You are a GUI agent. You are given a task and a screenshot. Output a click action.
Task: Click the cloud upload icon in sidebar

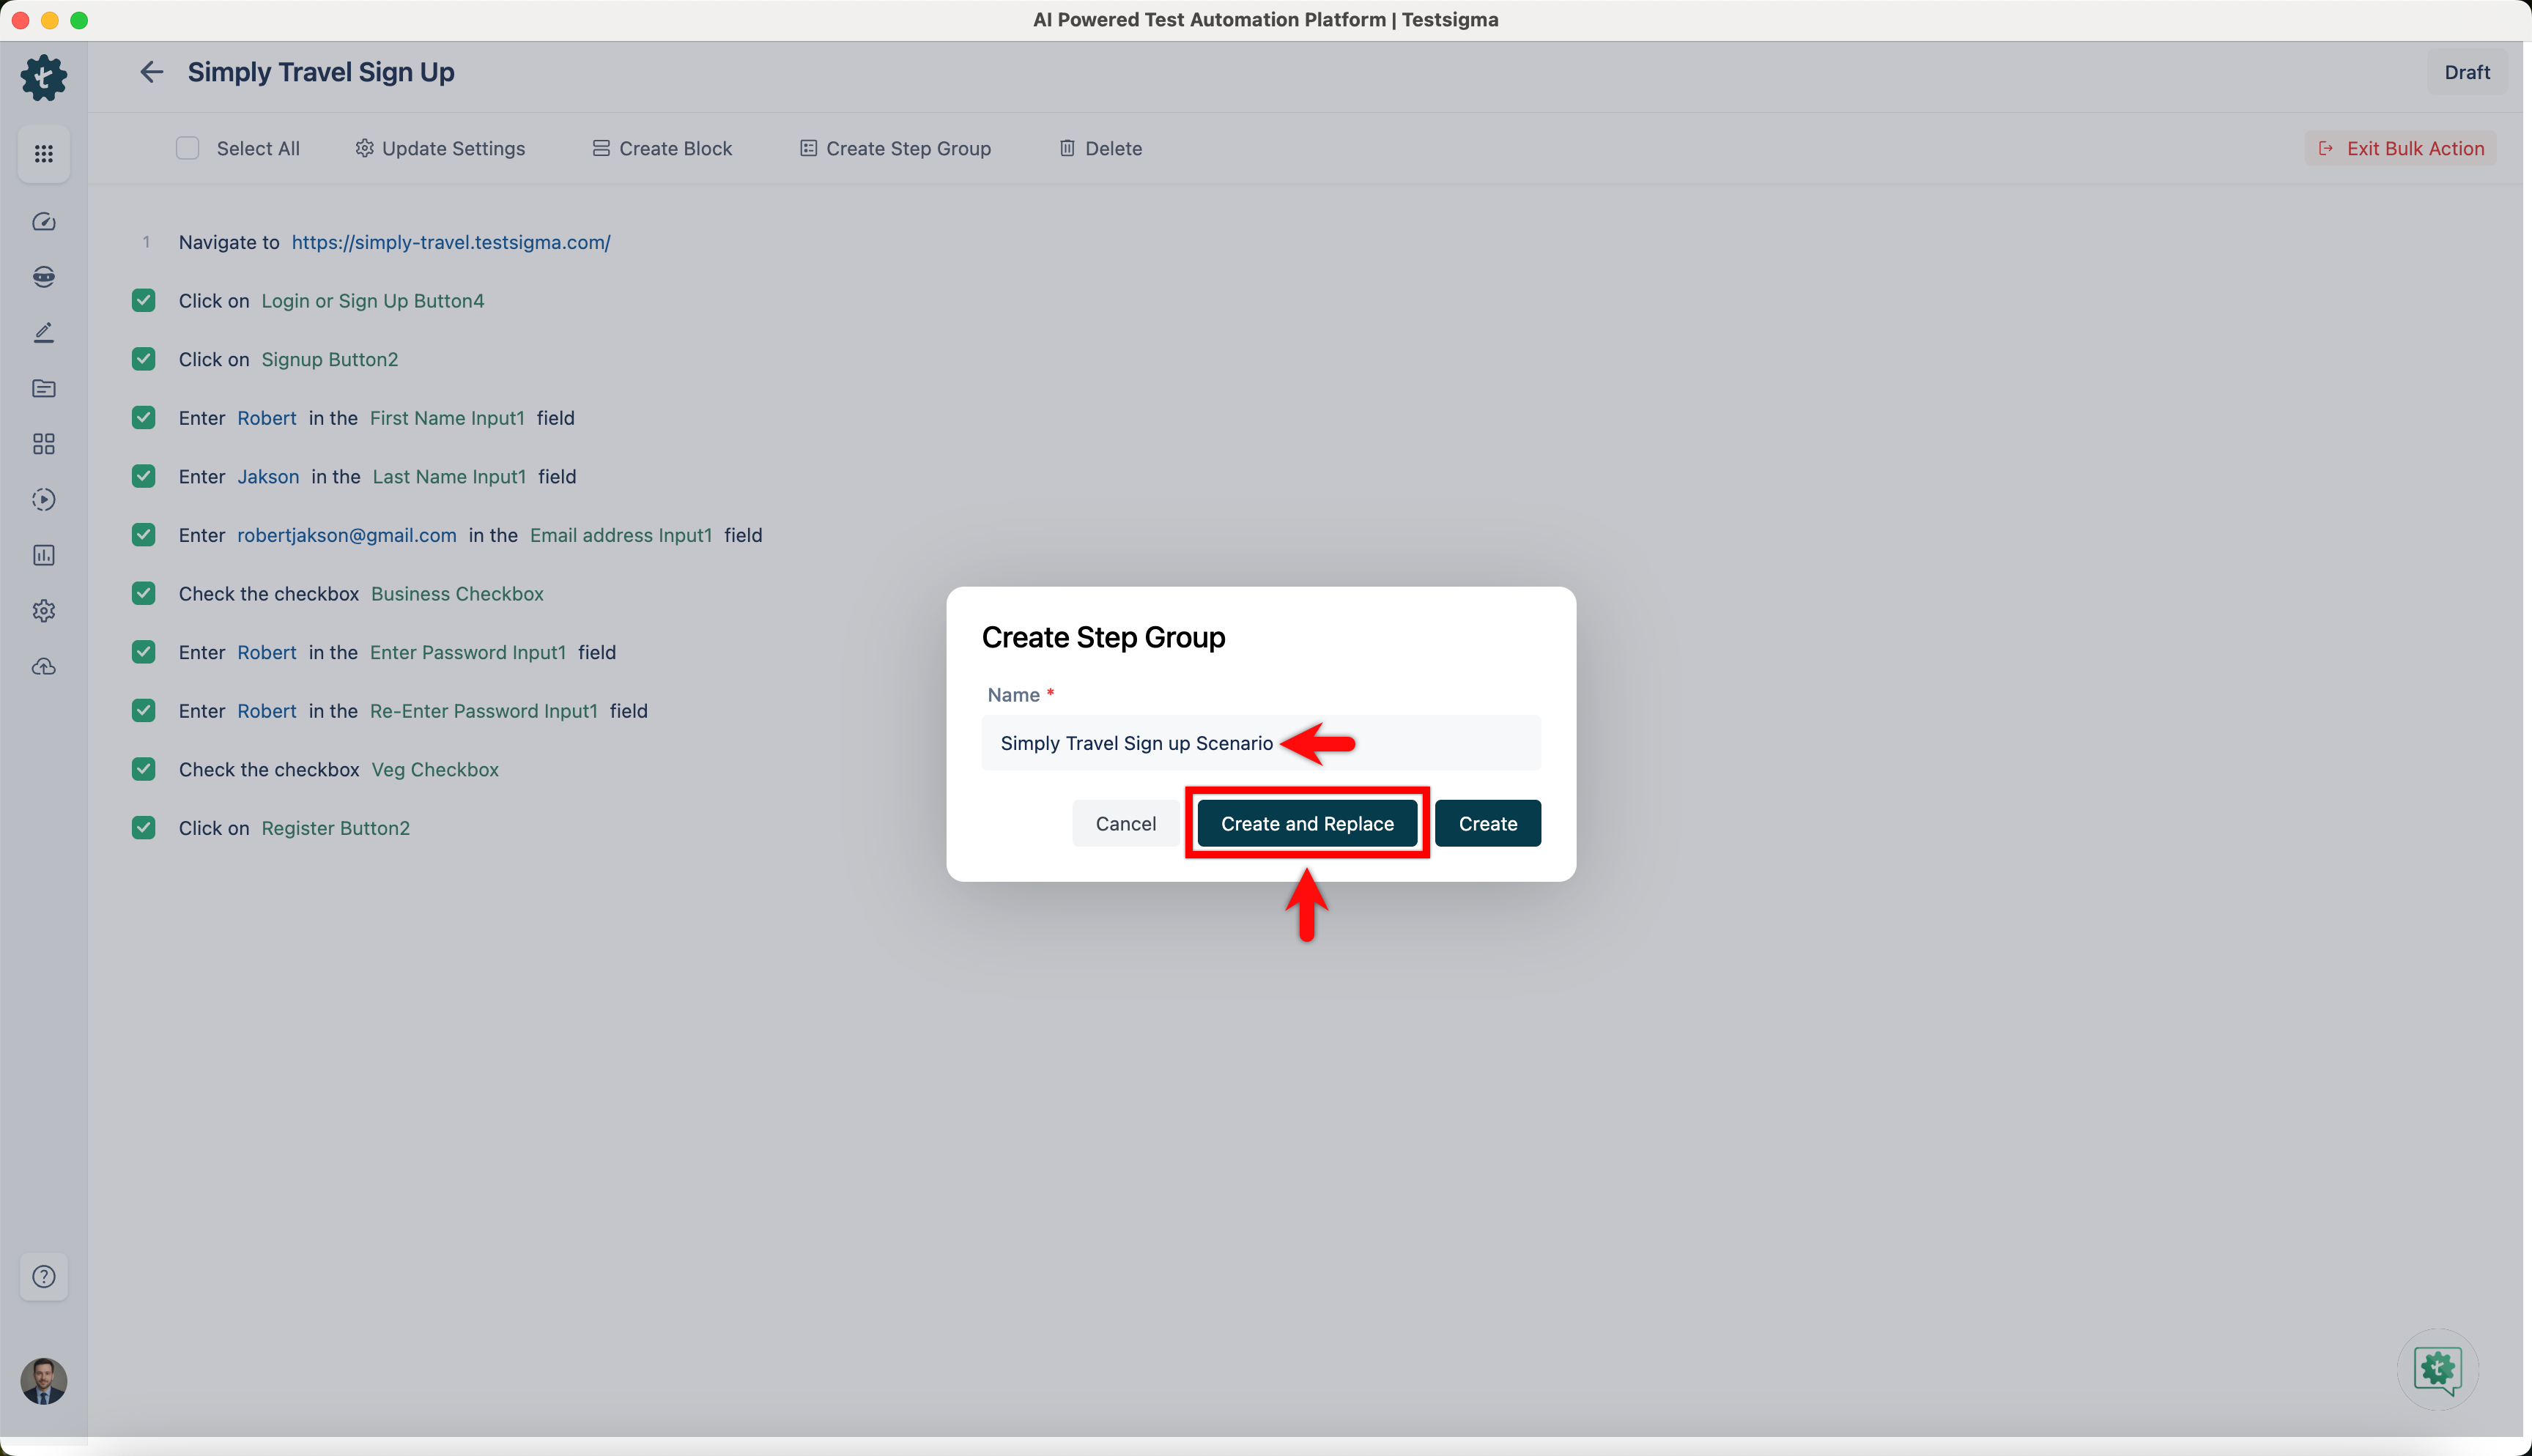pyautogui.click(x=43, y=667)
